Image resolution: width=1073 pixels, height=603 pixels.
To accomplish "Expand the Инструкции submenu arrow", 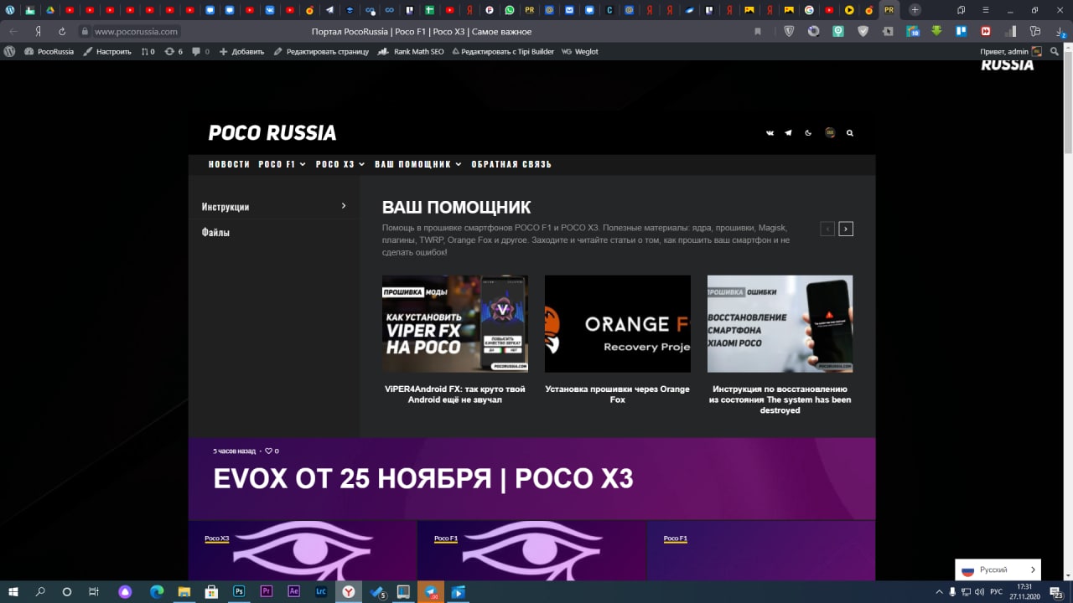I will pyautogui.click(x=344, y=206).
